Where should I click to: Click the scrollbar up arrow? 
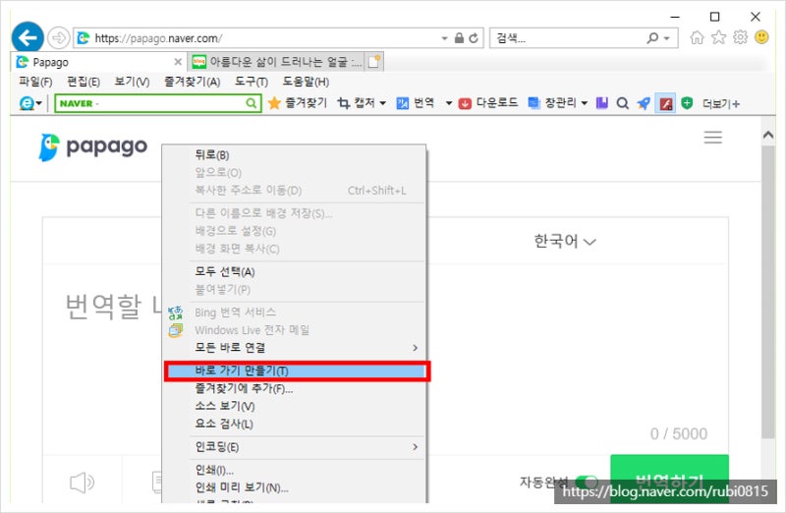(767, 135)
